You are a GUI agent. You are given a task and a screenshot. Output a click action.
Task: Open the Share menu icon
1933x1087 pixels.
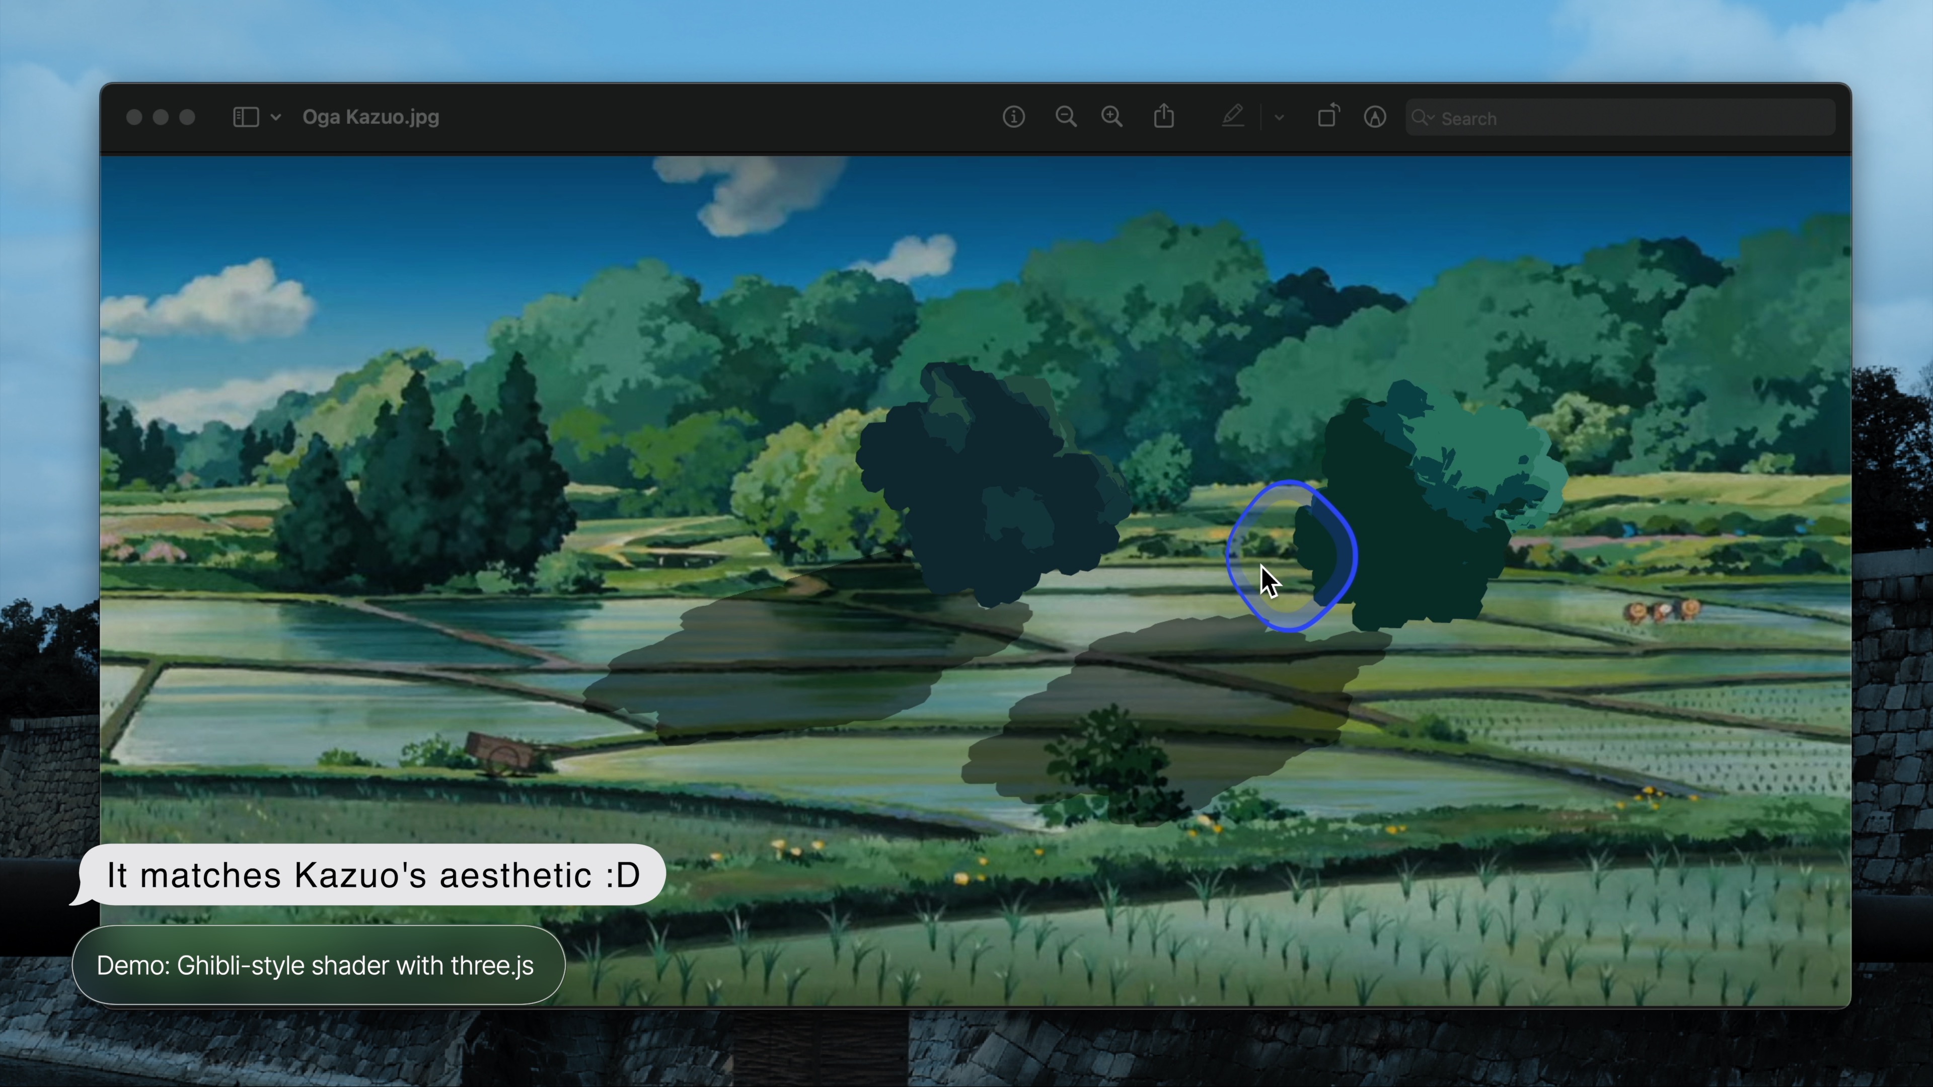coord(1164,116)
